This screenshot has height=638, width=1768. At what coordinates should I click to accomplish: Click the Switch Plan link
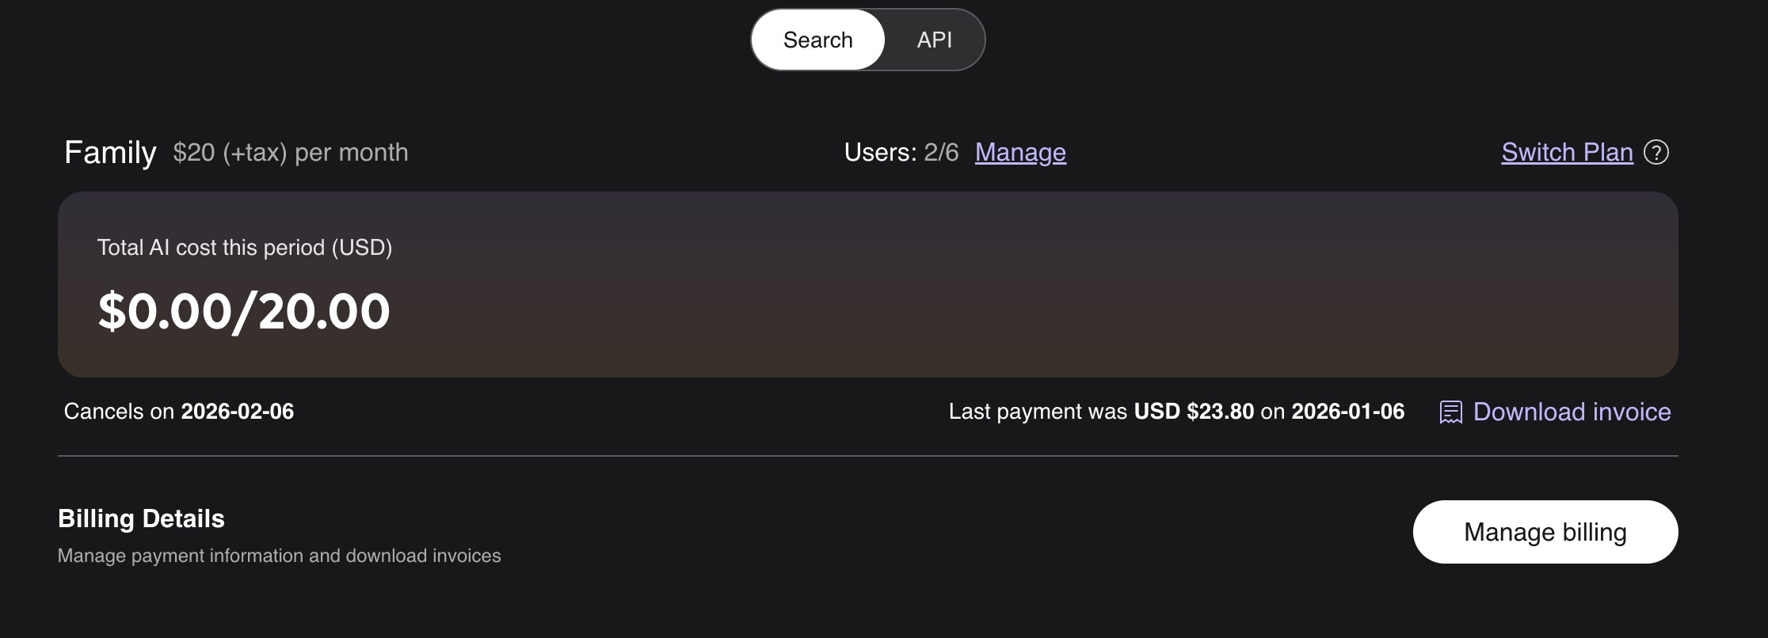(1567, 152)
